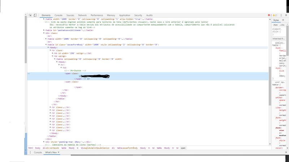Open the Performance tab
The image size is (289, 162).
pos(96,15)
